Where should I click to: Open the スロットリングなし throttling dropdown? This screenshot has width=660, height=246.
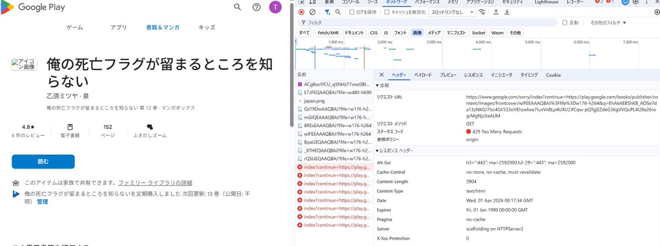point(453,12)
